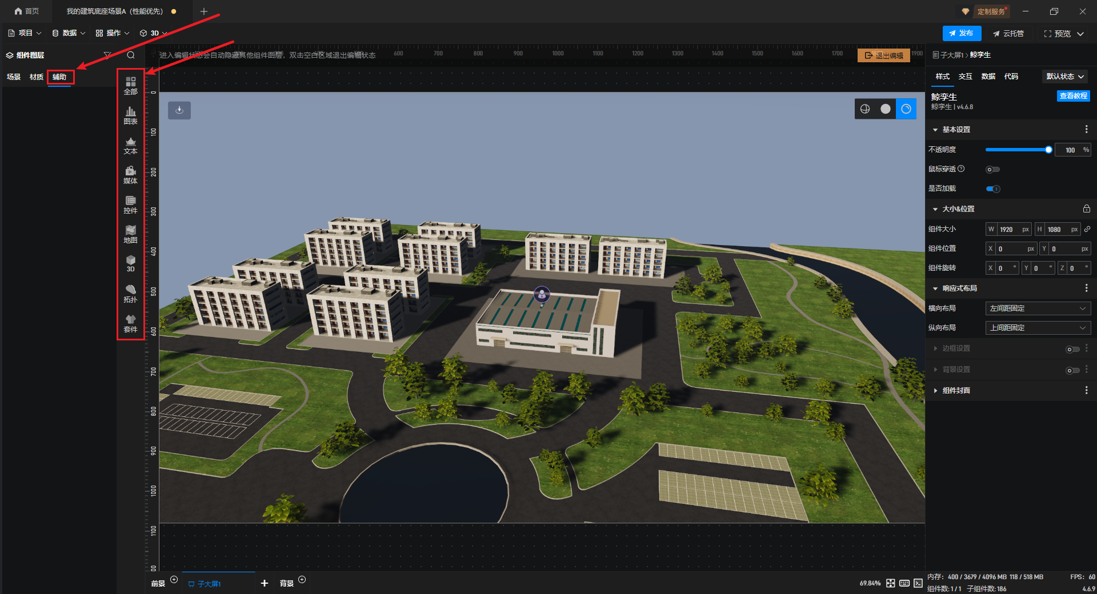Click the download icon in 3D viewport
1097x594 pixels.
[x=179, y=110]
